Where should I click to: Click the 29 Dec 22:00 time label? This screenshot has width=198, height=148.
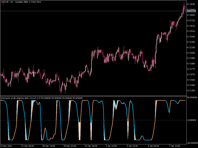(70, 146)
